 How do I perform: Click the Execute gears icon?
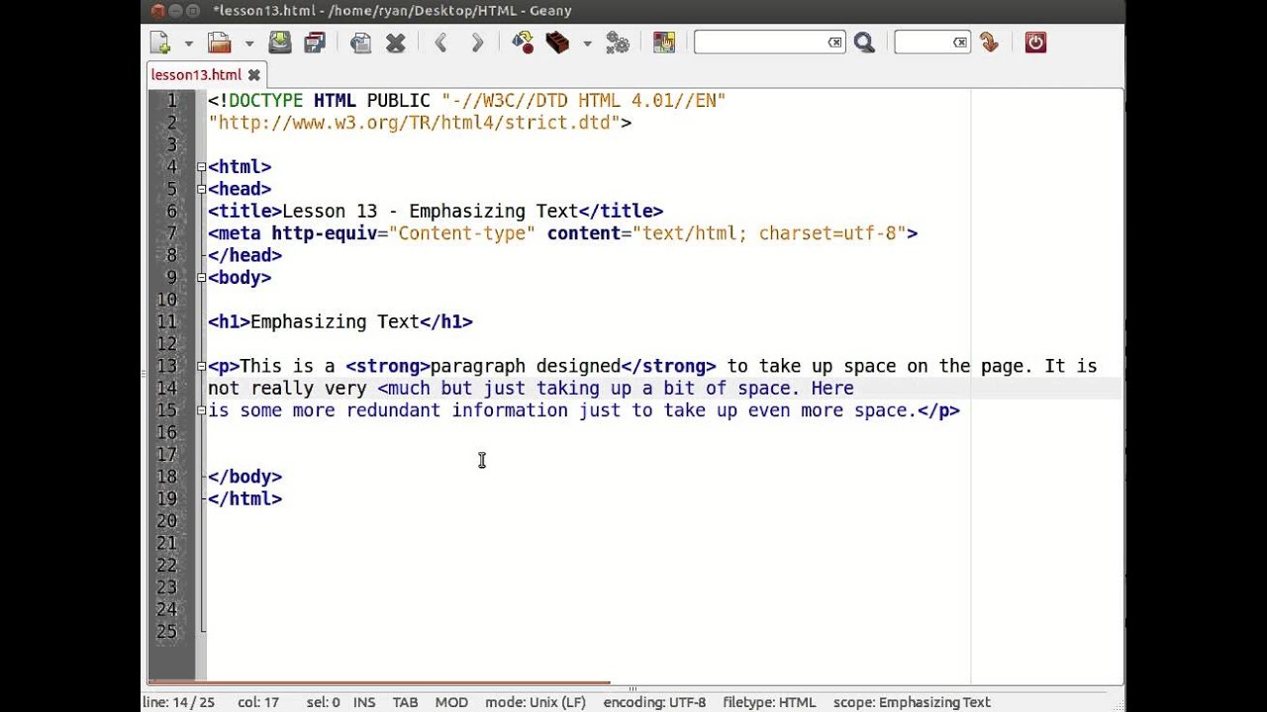[x=618, y=43]
